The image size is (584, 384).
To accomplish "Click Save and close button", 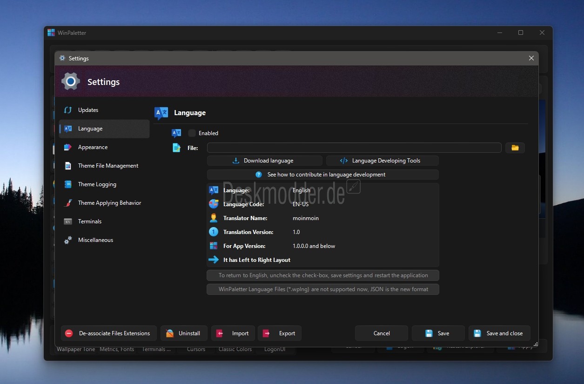I will click(x=499, y=333).
